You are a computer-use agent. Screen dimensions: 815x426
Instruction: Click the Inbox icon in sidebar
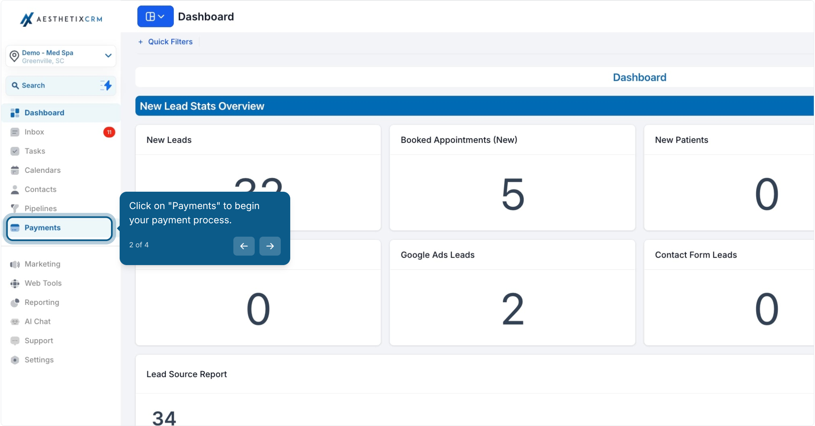coord(15,132)
